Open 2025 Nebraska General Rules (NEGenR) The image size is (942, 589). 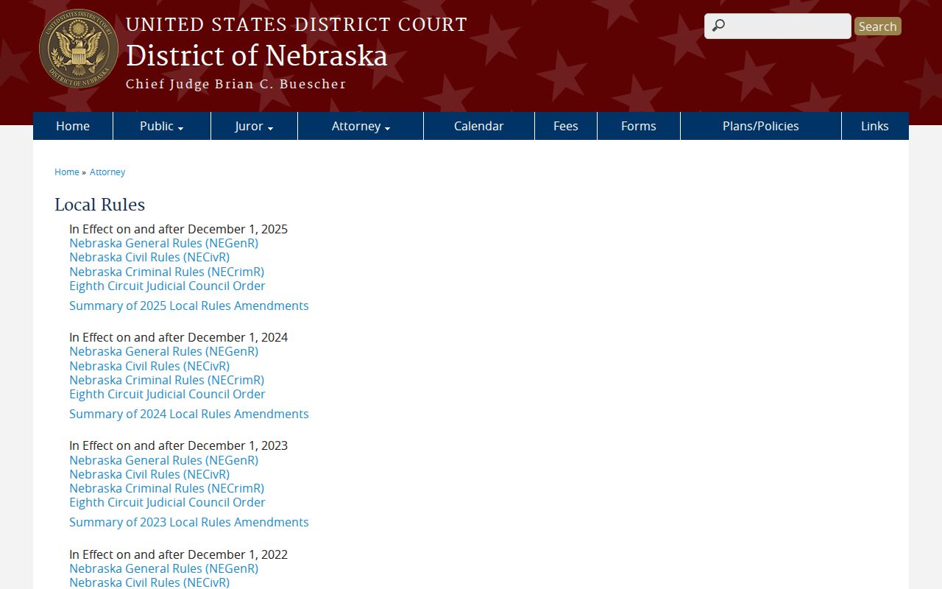[x=163, y=243]
